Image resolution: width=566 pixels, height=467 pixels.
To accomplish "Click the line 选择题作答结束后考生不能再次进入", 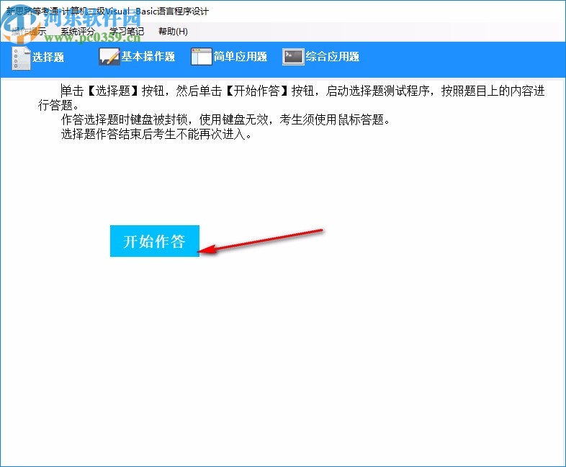I will [156, 134].
